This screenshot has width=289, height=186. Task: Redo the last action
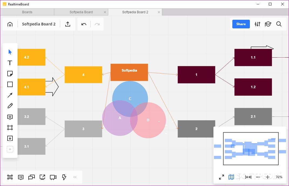(x=97, y=24)
